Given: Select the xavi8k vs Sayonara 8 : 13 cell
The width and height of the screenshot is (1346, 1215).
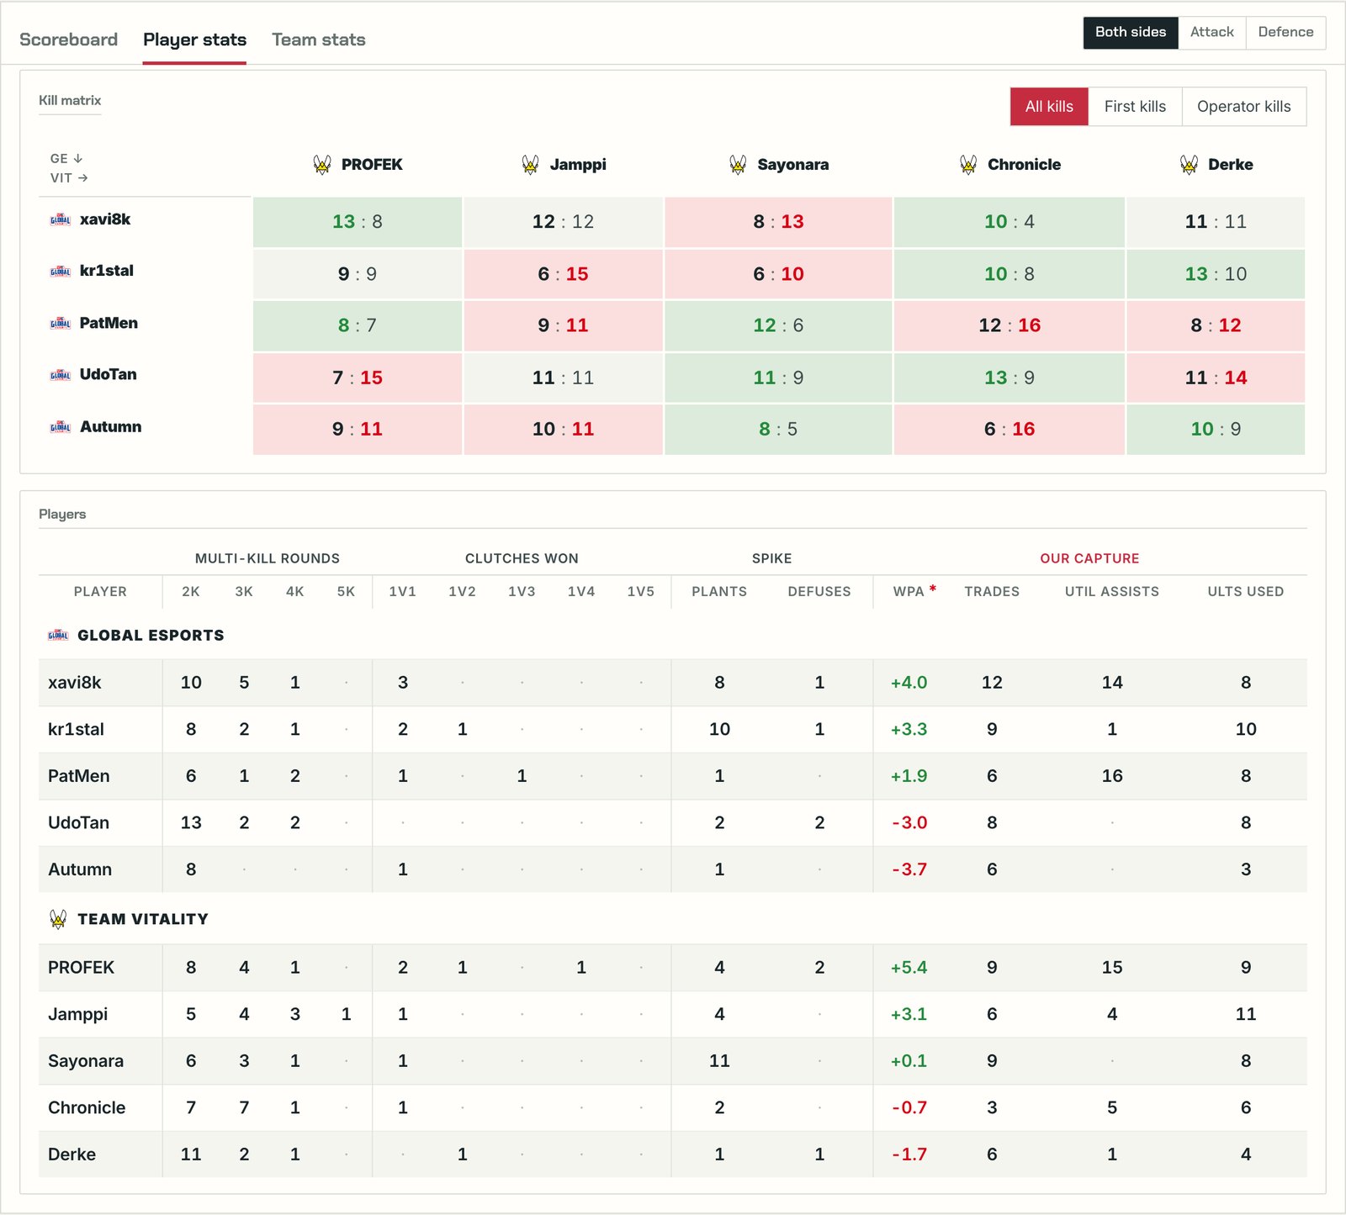Looking at the screenshot, I should click(x=778, y=222).
